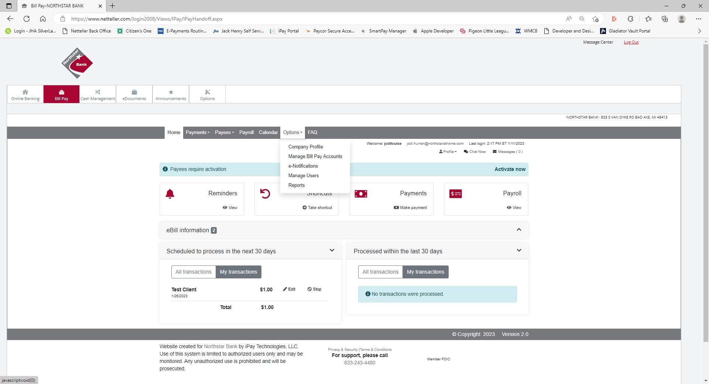709x384 pixels.
Task: Open the Payments dropdown menu
Action: (198, 133)
